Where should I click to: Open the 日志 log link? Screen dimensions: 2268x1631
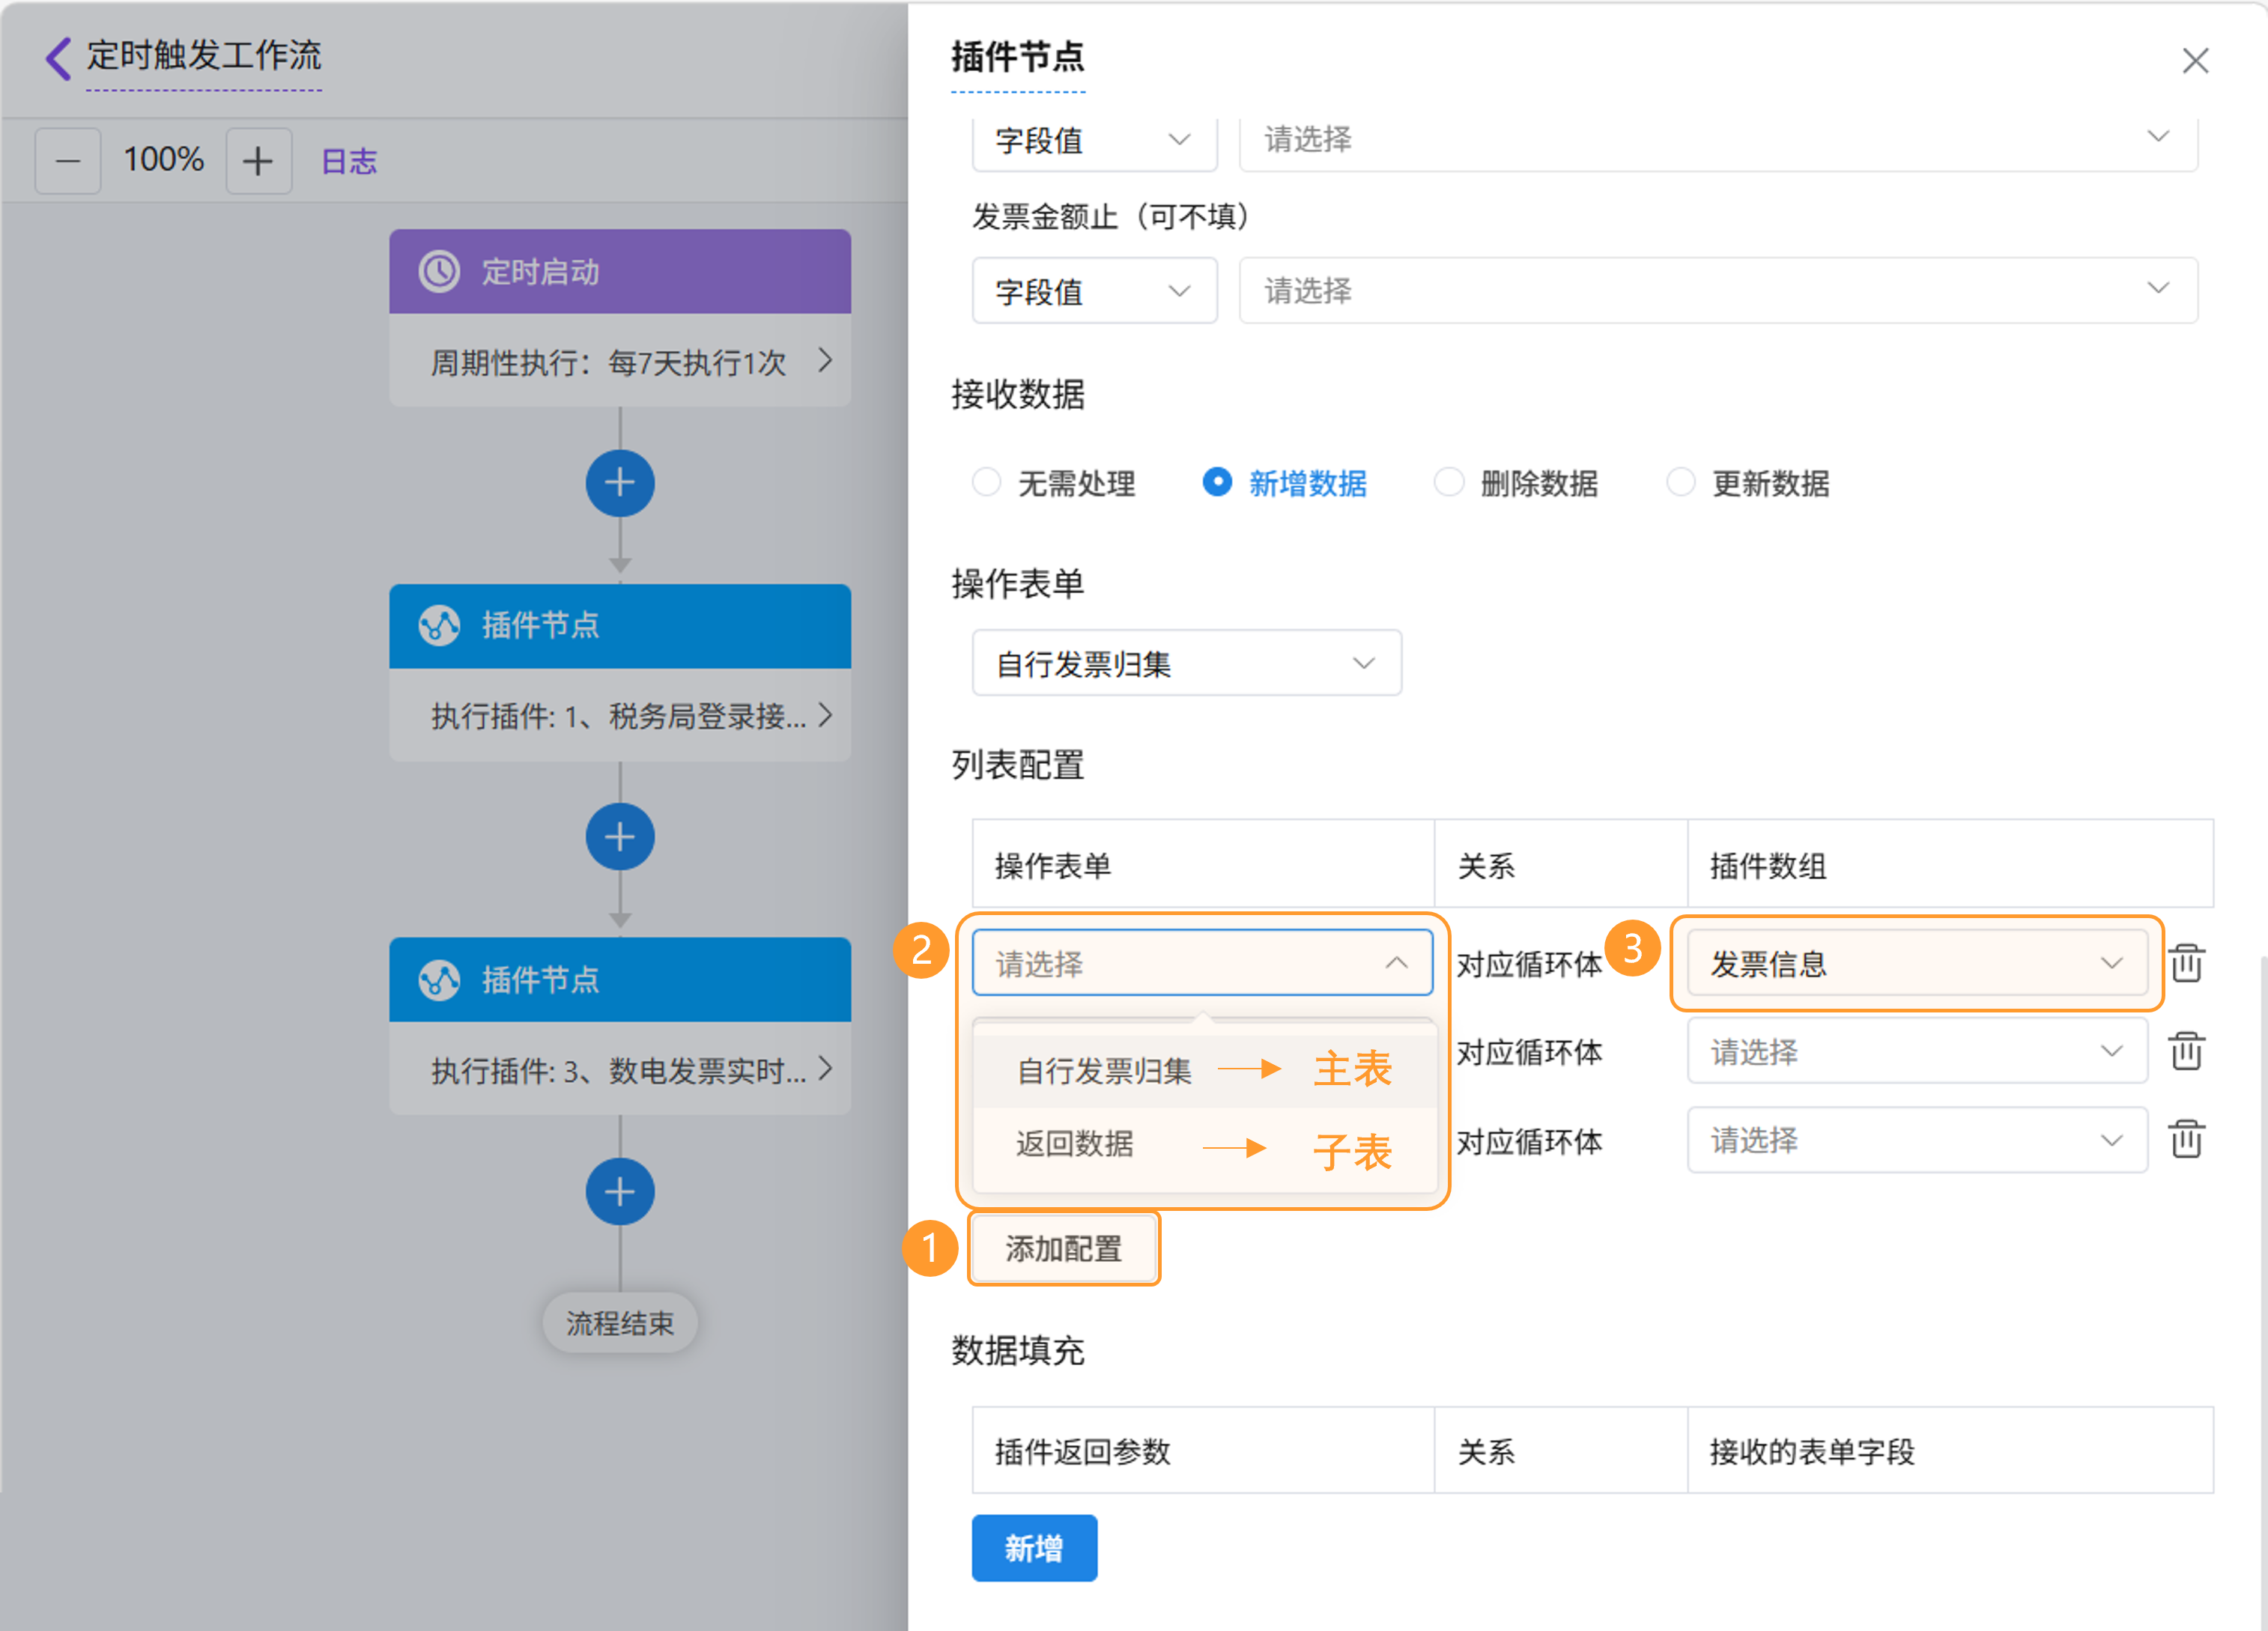coord(349,161)
